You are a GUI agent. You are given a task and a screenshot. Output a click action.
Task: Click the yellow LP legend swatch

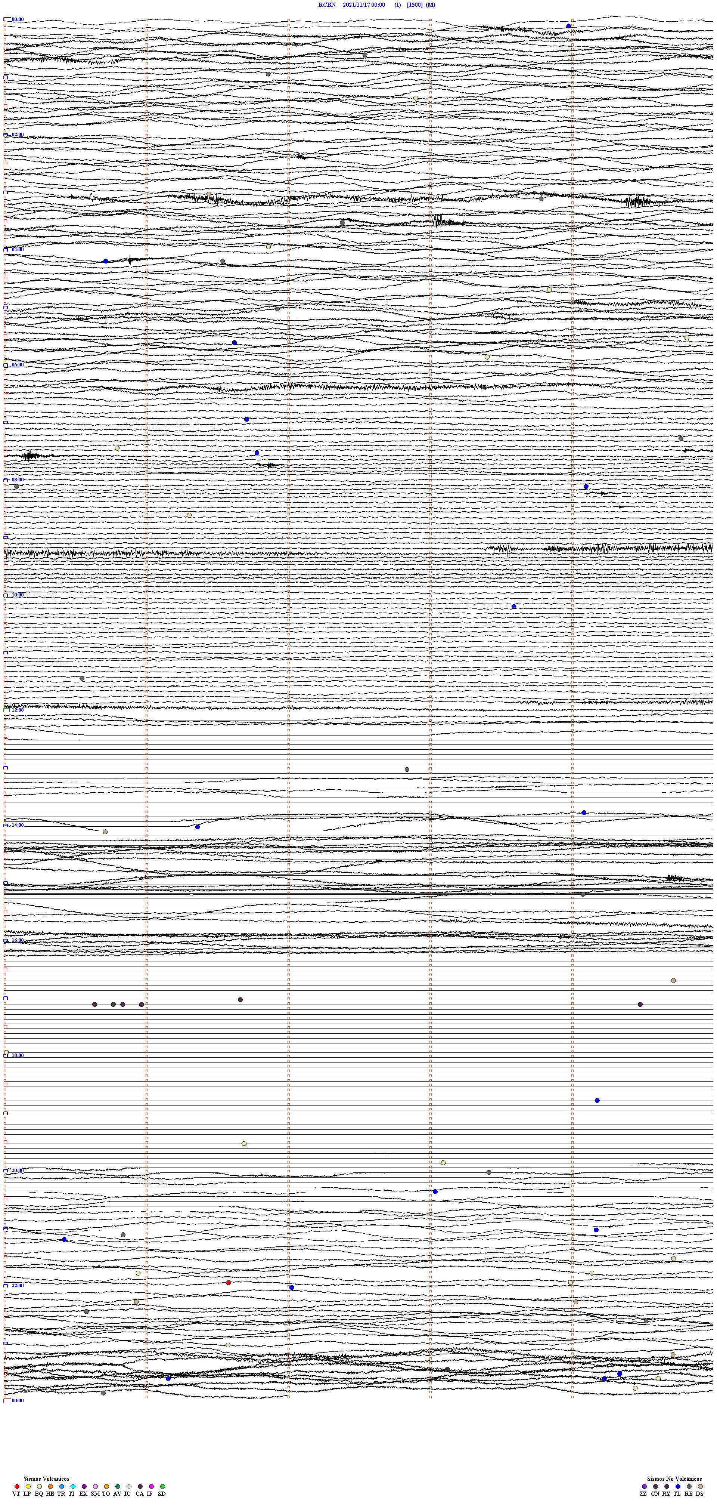point(28,1486)
